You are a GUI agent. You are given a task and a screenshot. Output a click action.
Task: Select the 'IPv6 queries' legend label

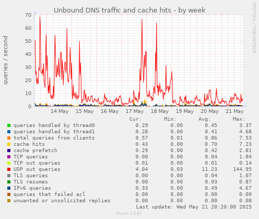pos(32,188)
